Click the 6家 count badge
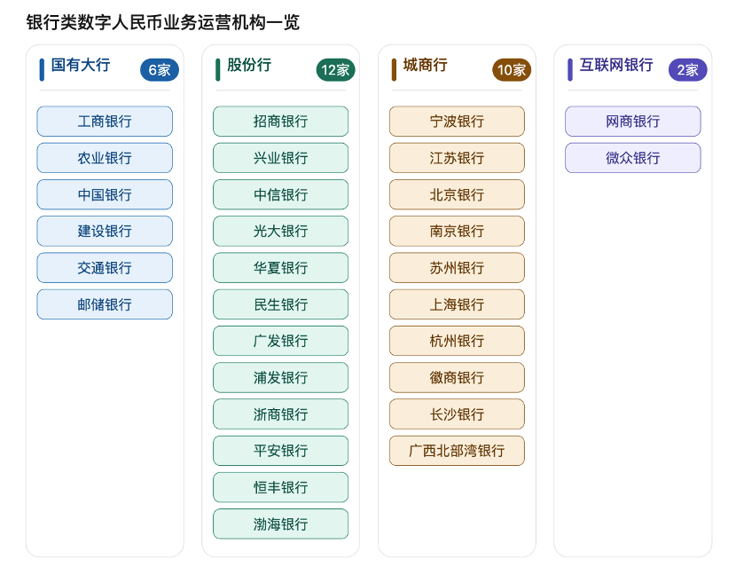 click(x=160, y=70)
